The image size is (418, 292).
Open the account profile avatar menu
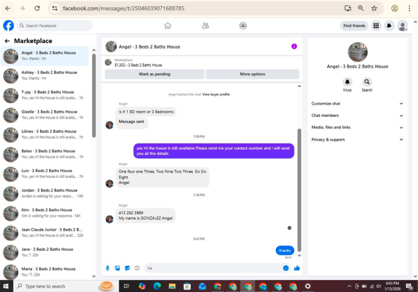(x=403, y=25)
